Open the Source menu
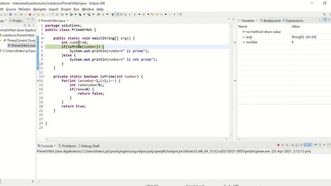 (x=11, y=9)
